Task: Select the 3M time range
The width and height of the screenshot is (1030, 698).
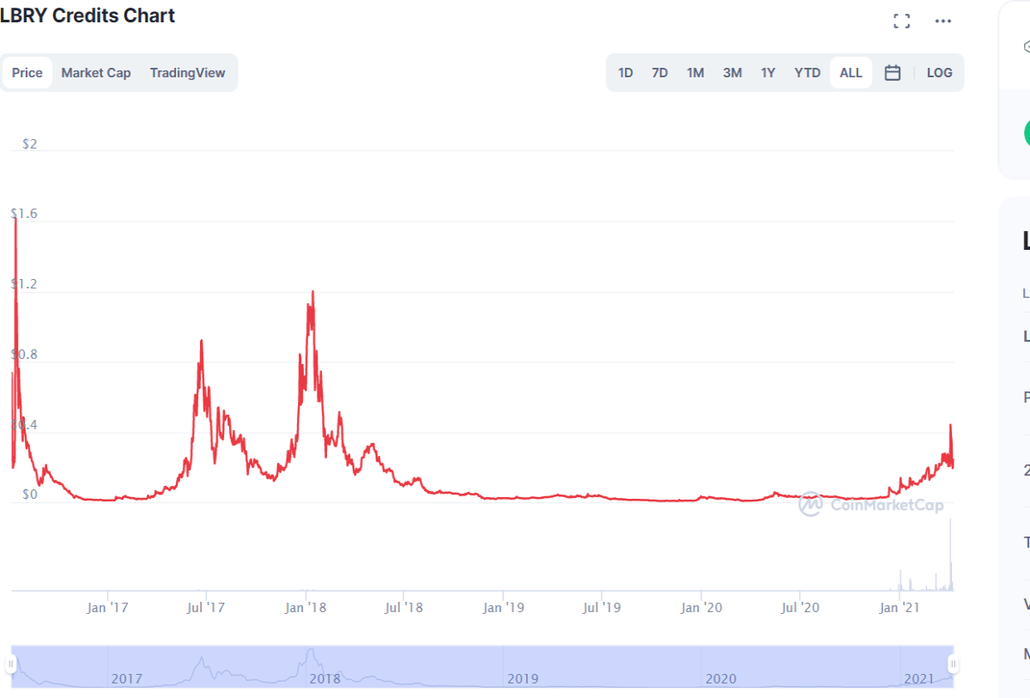Action: click(732, 73)
